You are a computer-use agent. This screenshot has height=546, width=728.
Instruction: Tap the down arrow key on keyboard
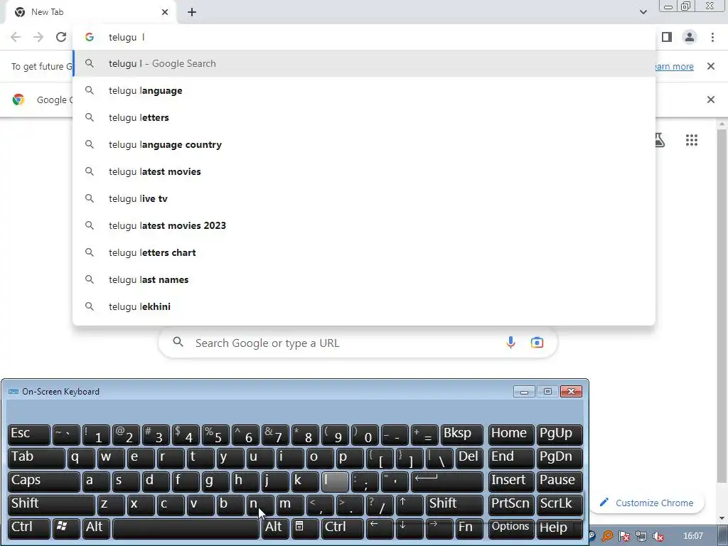click(x=409, y=528)
